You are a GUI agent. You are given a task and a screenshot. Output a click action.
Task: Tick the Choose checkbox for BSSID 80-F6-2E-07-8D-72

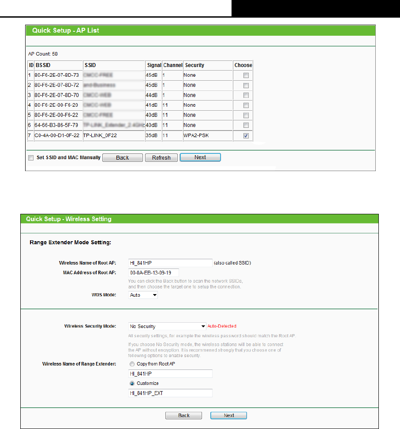pos(246,86)
